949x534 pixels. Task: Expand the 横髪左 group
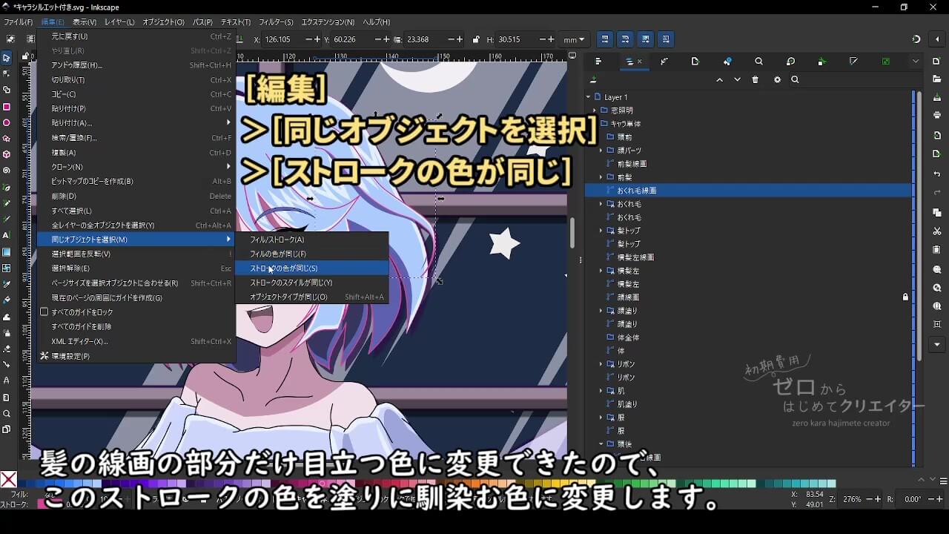click(x=601, y=271)
